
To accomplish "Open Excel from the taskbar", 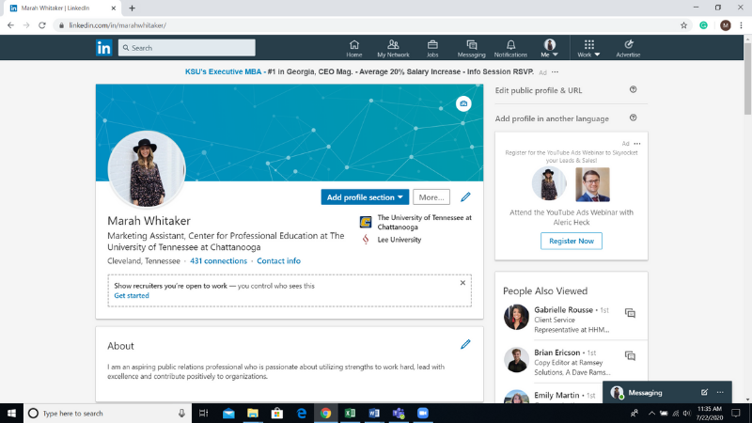I will [350, 413].
